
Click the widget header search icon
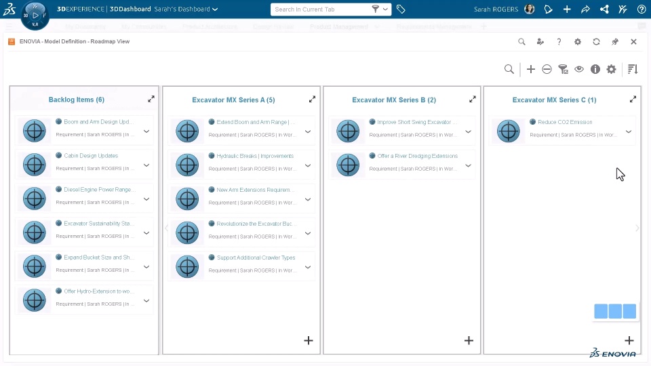pyautogui.click(x=521, y=41)
